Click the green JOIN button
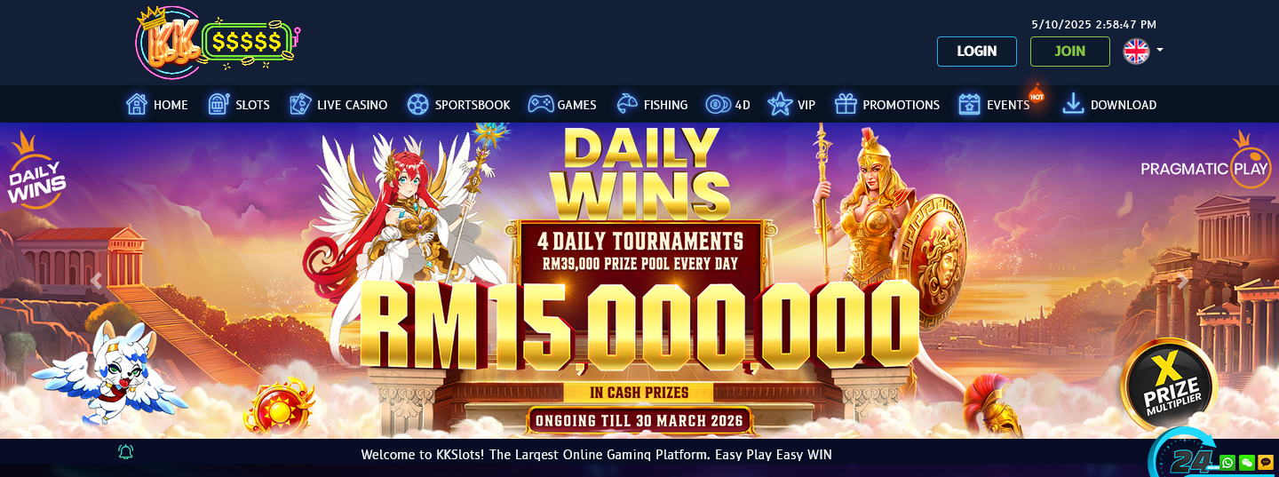The image size is (1279, 477). tap(1070, 52)
